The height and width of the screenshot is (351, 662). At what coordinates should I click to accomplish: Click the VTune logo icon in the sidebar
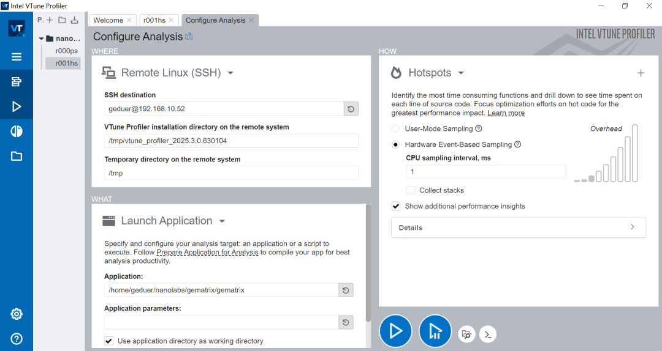(17, 28)
